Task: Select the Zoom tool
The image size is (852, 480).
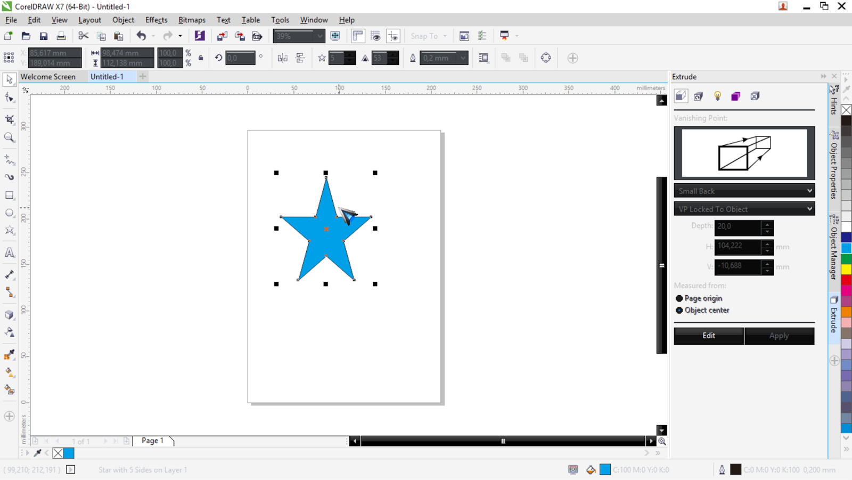Action: [9, 137]
